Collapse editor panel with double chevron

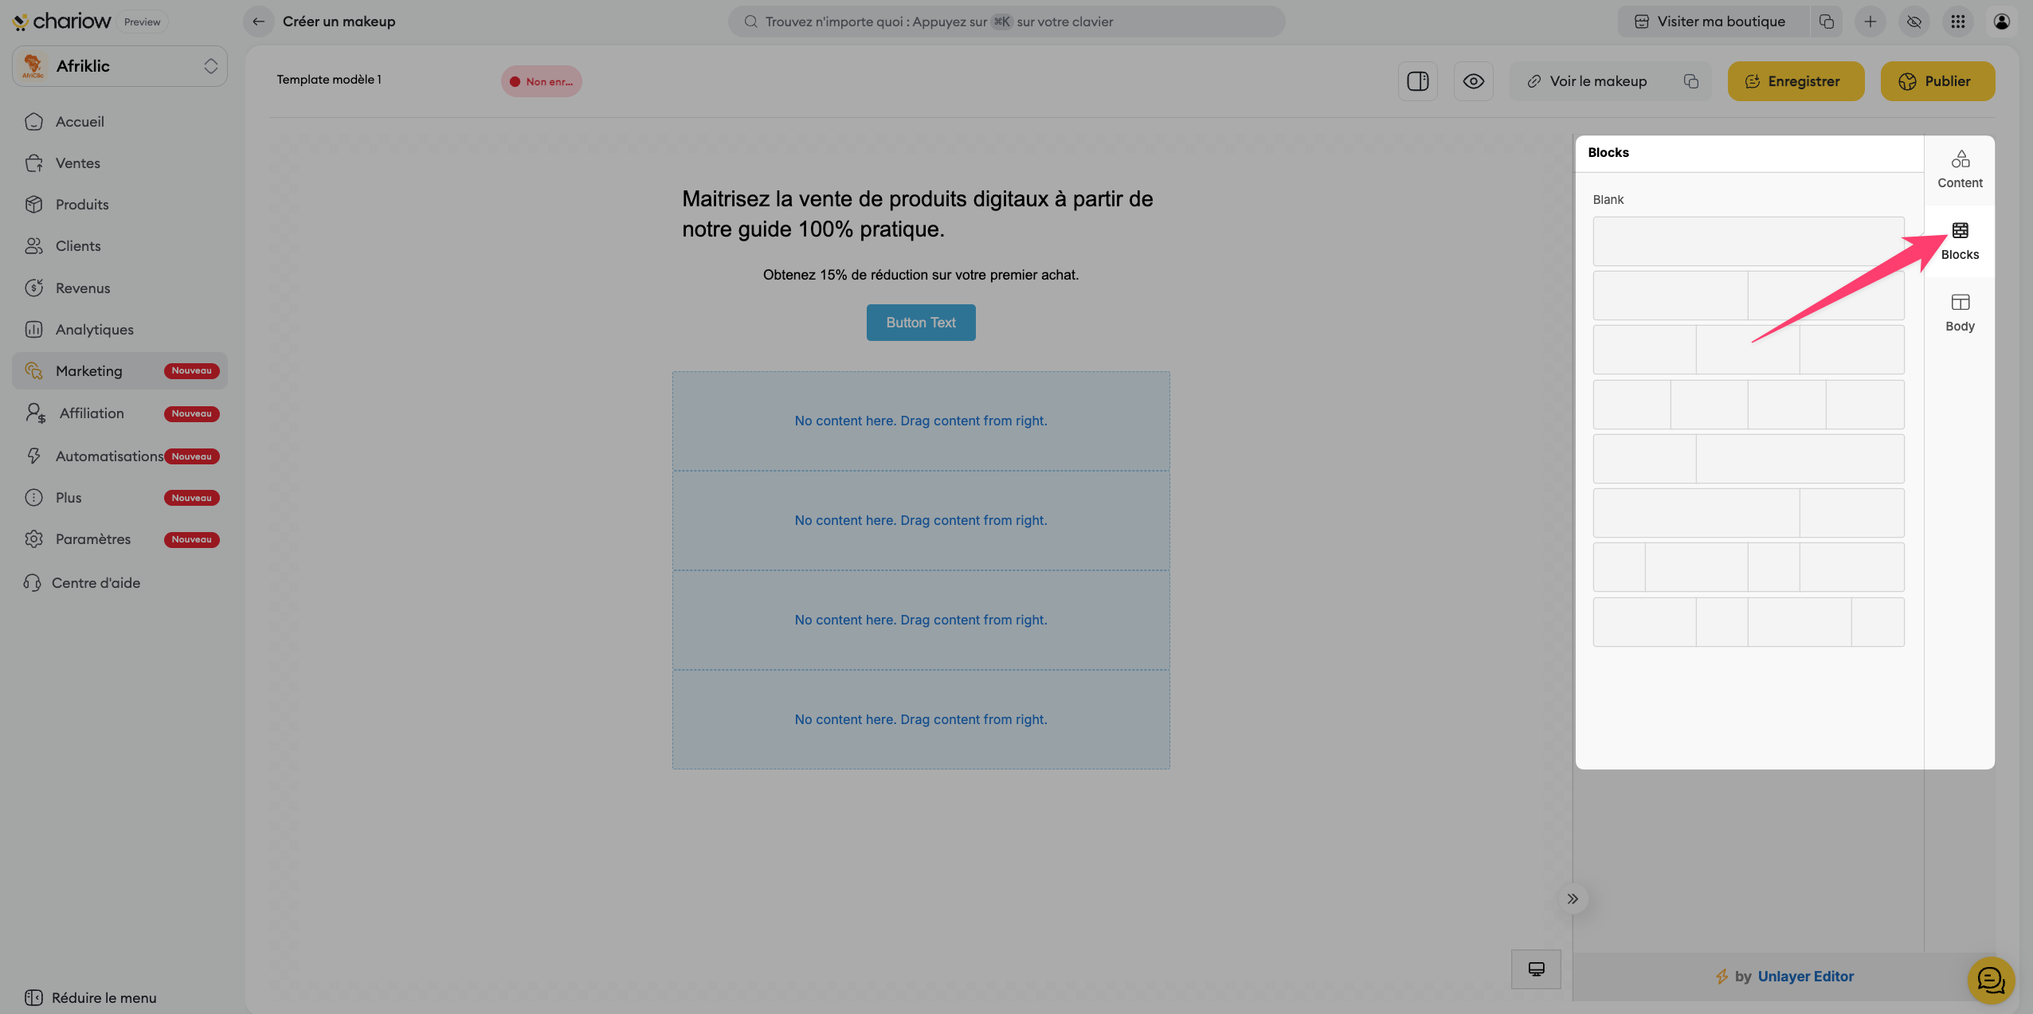(1572, 899)
